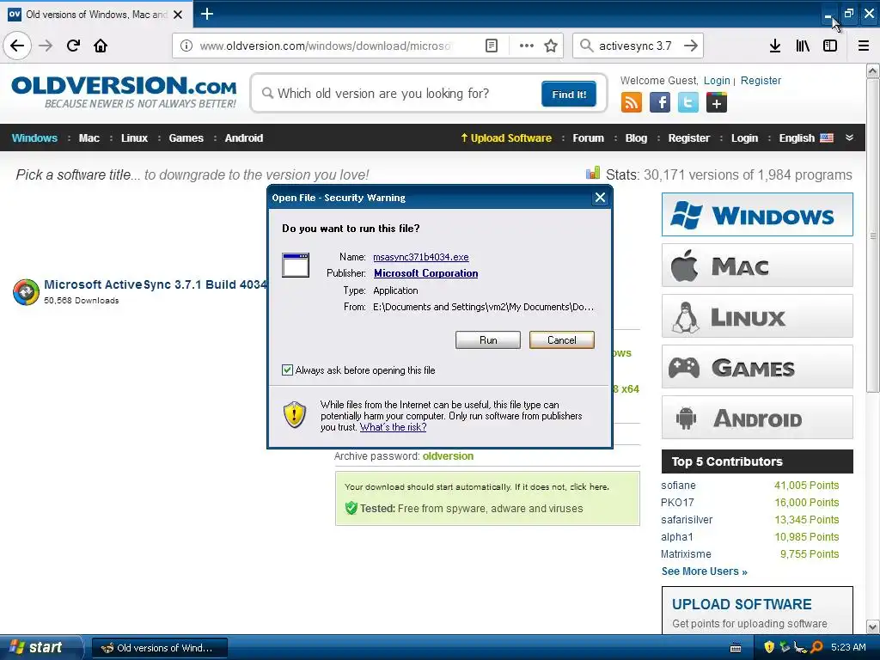Screen dimensions: 880x660
Task: Open a new tab with plus button
Action: pyautogui.click(x=206, y=14)
